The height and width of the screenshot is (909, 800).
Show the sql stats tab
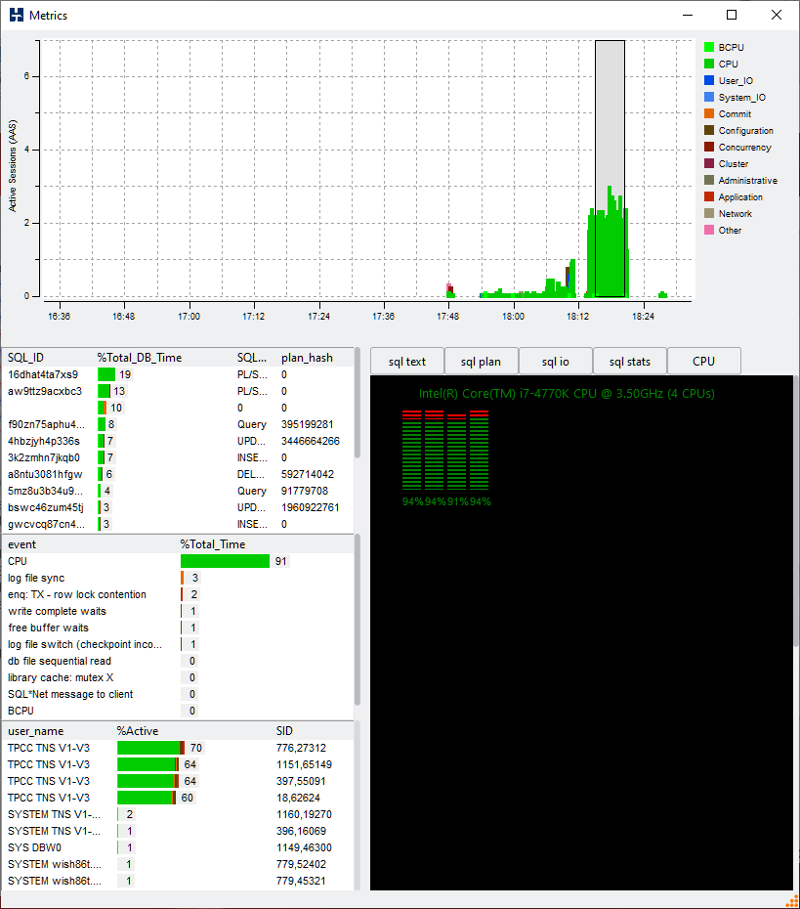[629, 361]
